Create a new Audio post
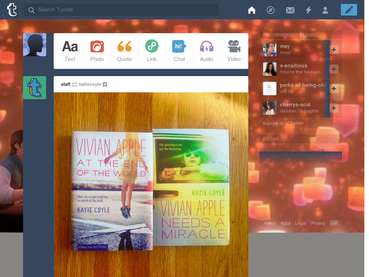 point(206,51)
